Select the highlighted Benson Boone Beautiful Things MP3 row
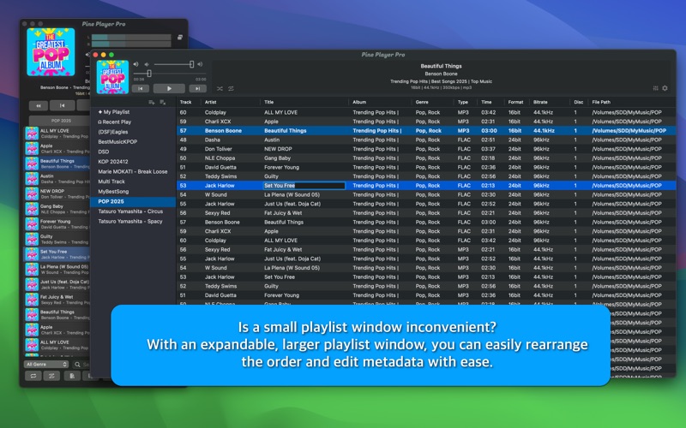Image resolution: width=686 pixels, height=428 pixels. pos(426,131)
